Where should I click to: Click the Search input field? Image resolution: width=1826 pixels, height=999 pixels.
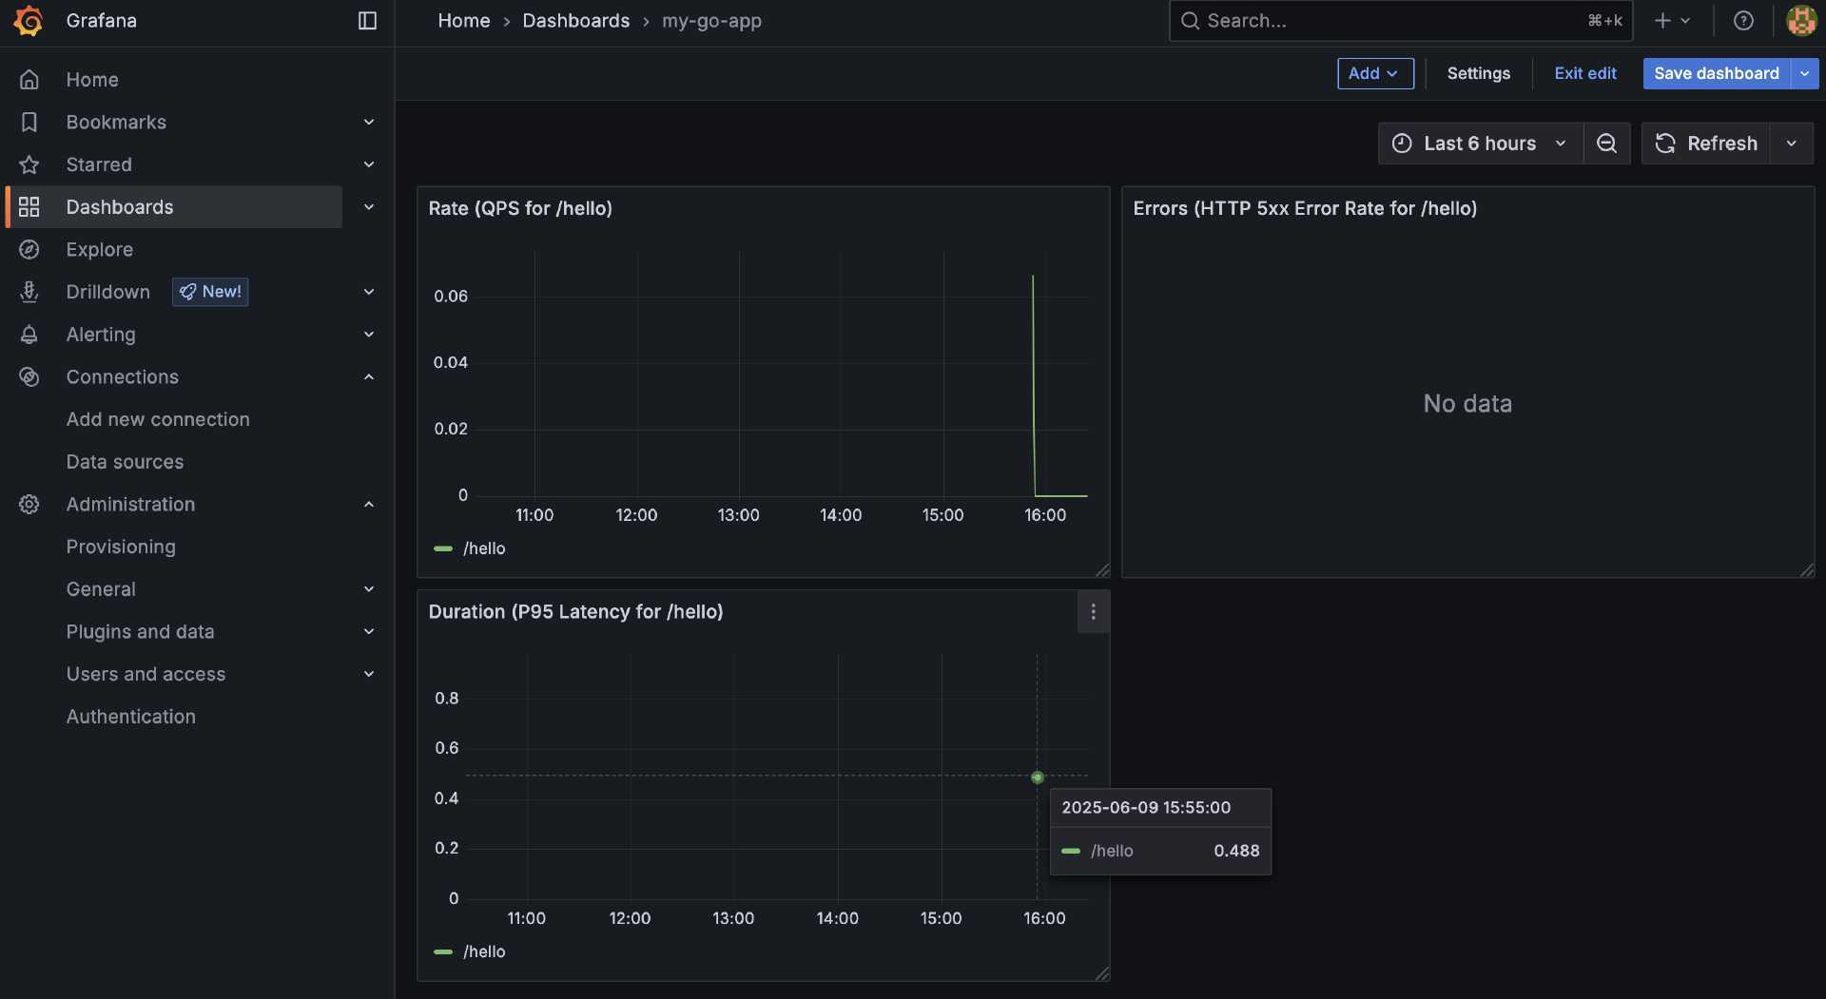(x=1389, y=21)
